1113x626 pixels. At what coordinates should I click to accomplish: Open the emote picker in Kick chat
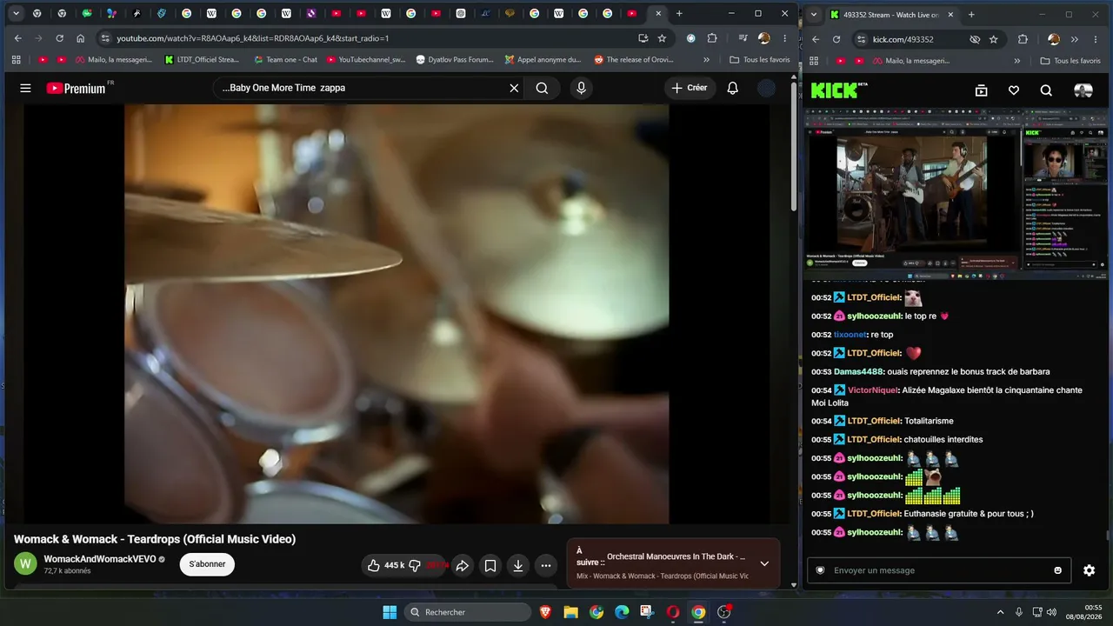pyautogui.click(x=1057, y=570)
